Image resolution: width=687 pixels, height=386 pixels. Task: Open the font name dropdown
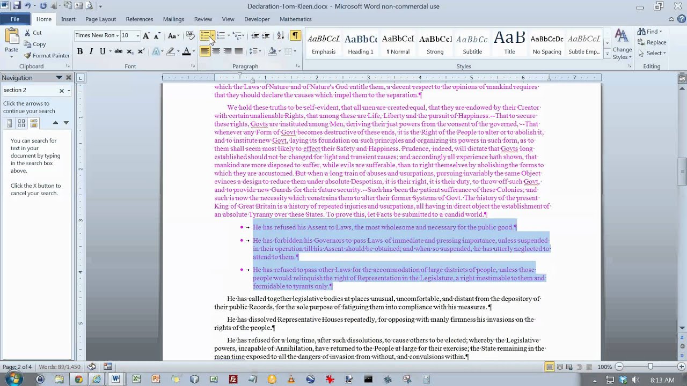(x=118, y=35)
